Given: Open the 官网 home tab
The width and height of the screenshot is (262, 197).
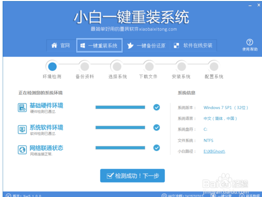Looking at the screenshot, I should (61, 45).
